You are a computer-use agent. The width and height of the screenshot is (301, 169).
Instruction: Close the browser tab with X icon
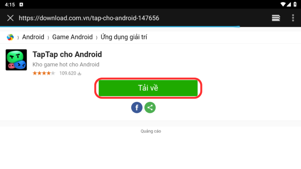[10, 18]
